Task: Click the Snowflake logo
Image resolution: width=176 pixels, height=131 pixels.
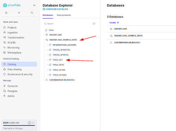Action: (x=12, y=5)
